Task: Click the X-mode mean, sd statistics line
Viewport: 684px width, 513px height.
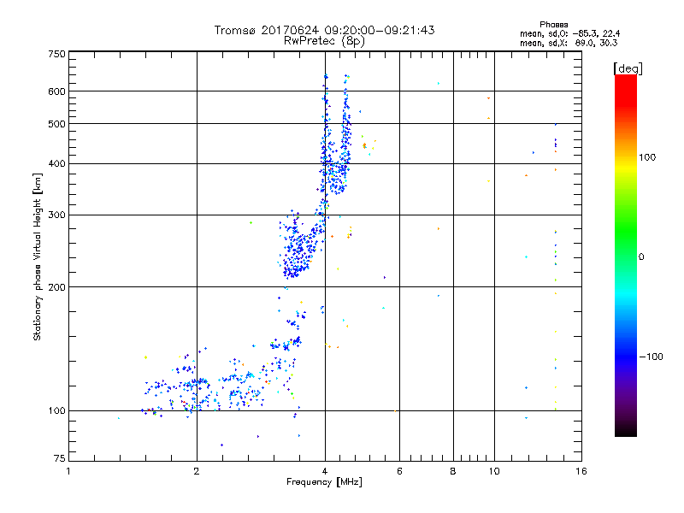Action: pyautogui.click(x=563, y=42)
